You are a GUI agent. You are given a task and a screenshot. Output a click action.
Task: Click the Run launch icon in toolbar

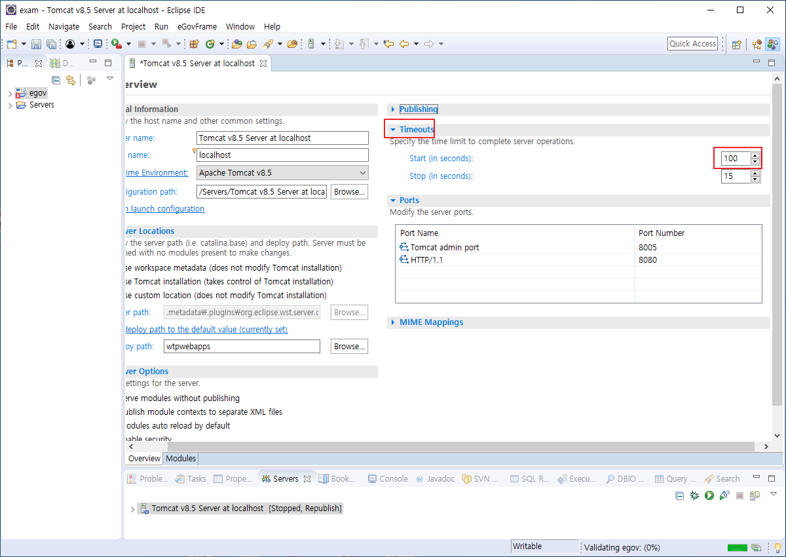pos(116,44)
